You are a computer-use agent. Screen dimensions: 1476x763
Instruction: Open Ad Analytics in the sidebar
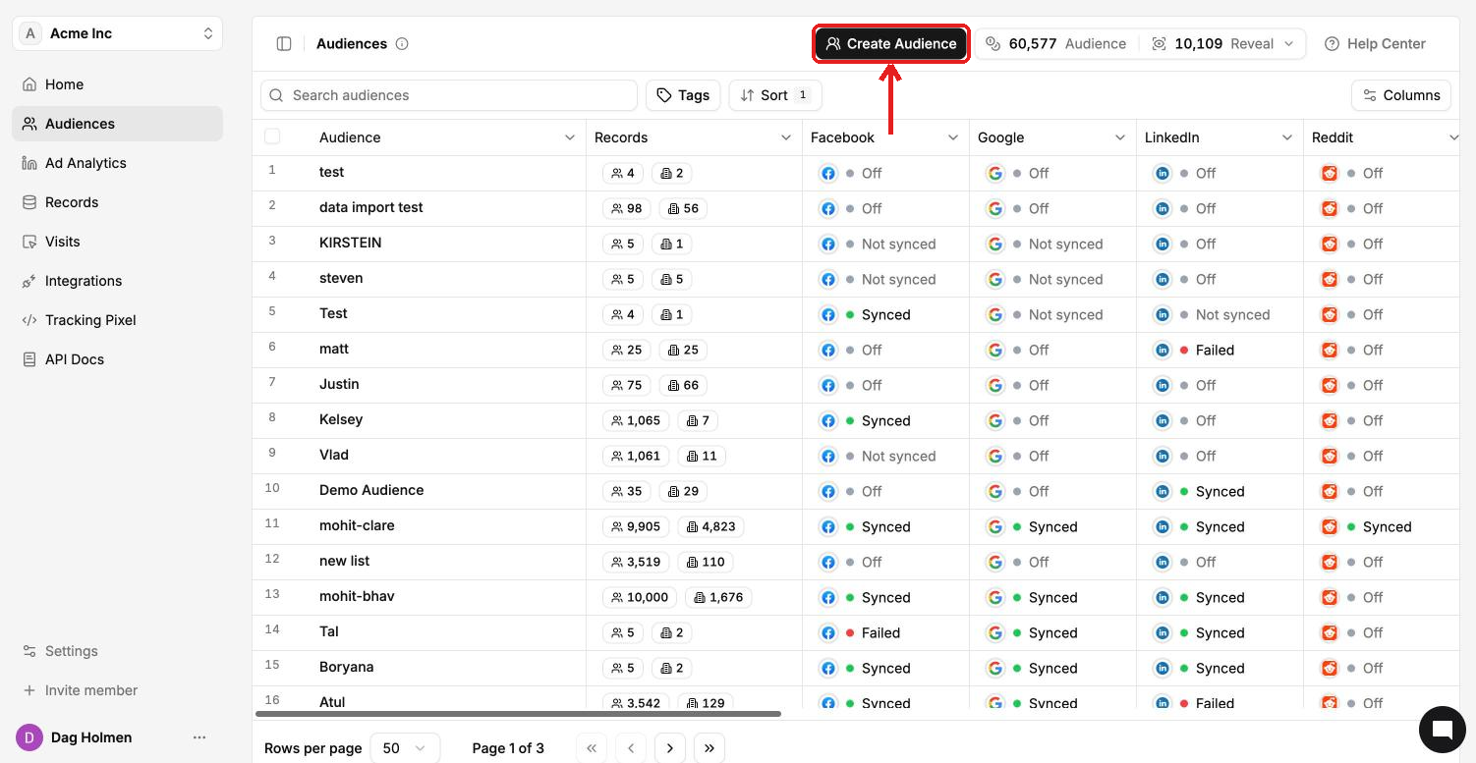click(118, 163)
